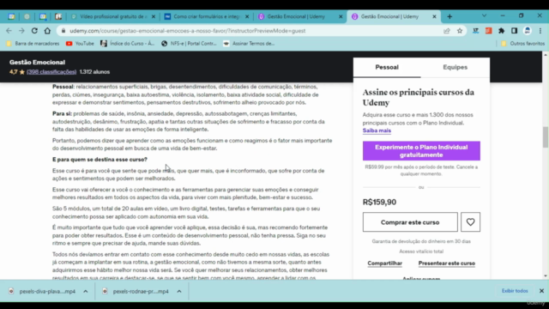
Task: Open the first pinned tab
Action: (x=11, y=16)
